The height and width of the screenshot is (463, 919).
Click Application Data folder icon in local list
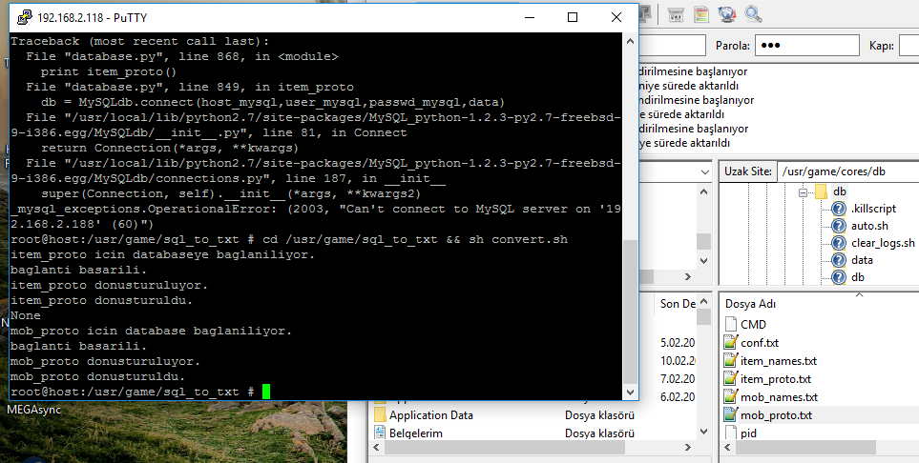click(x=380, y=415)
